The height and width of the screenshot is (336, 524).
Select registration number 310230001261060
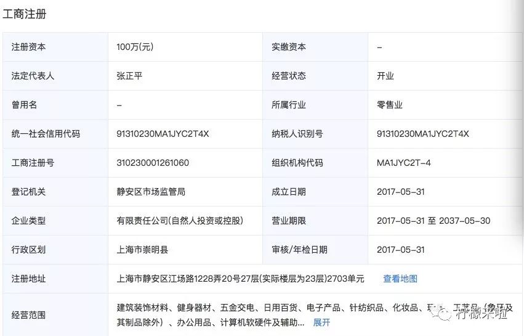pyautogui.click(x=153, y=163)
